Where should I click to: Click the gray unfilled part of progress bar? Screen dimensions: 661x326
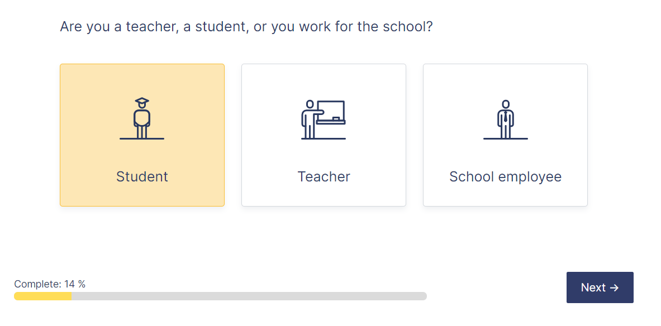[x=249, y=296]
